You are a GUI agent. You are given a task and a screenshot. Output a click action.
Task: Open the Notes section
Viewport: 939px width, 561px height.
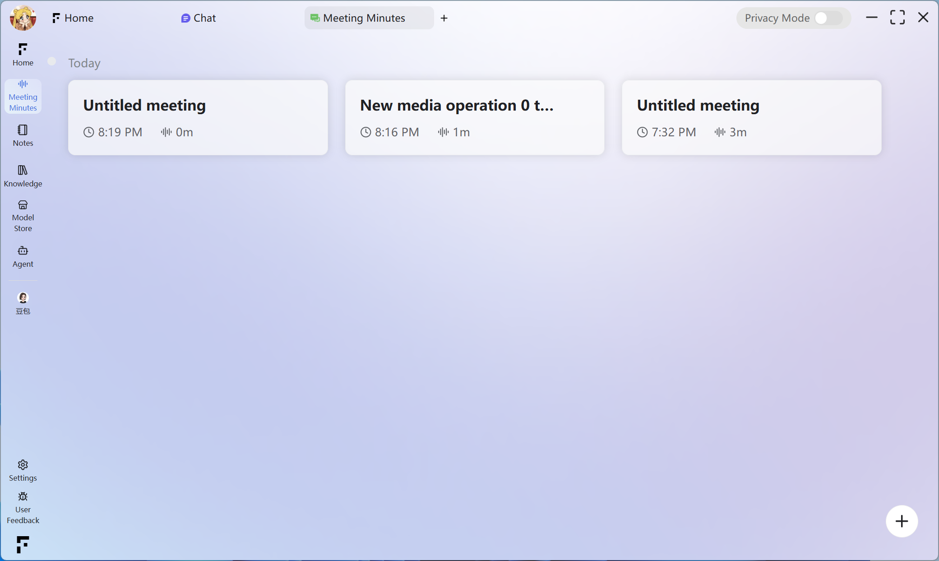pyautogui.click(x=23, y=135)
